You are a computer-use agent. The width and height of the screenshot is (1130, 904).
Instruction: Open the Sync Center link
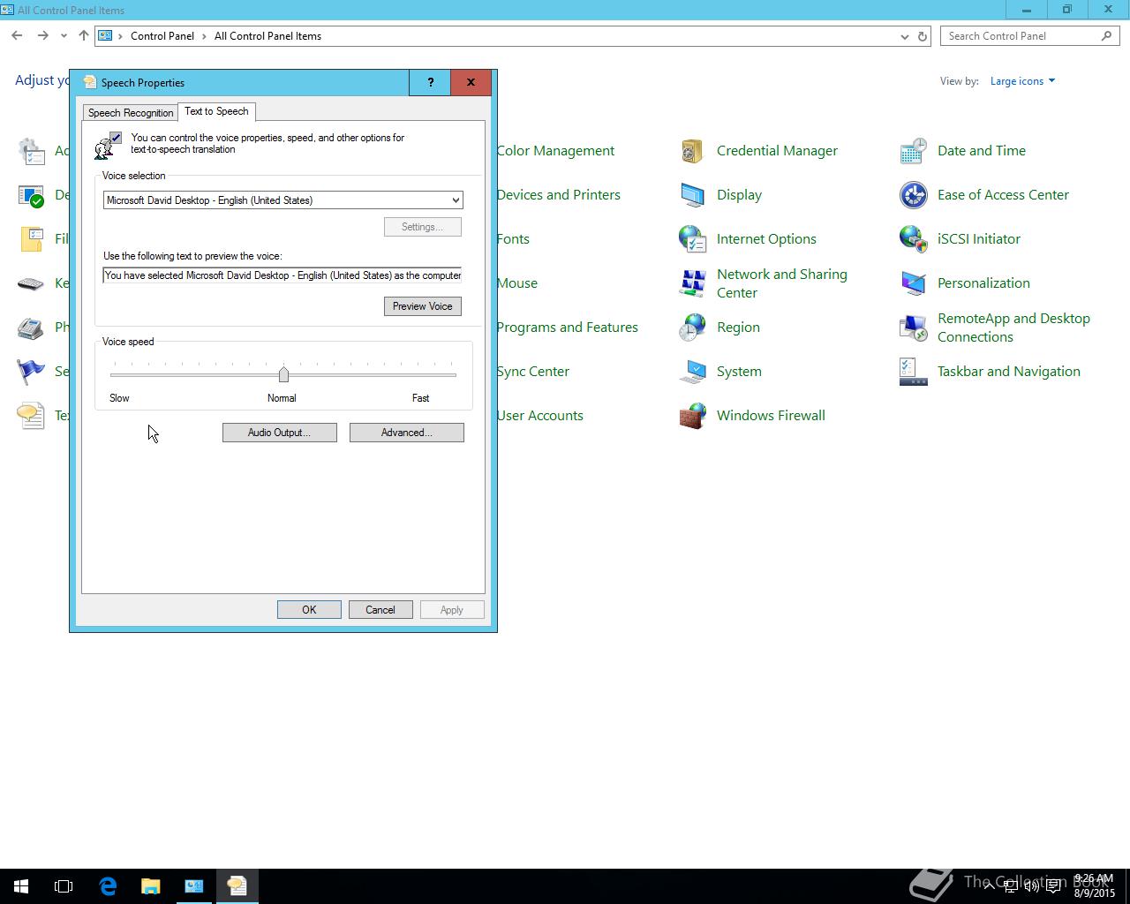(x=532, y=372)
